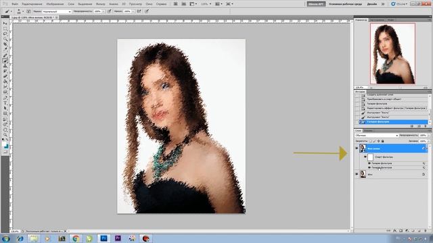The height and width of the screenshot is (243, 433).
Task: Select the Hand tool
Action: (x=5, y=130)
